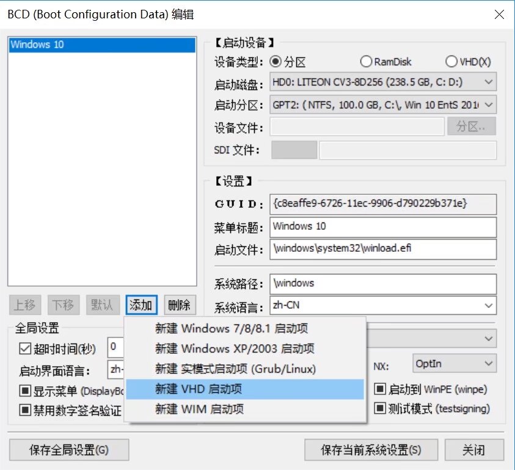
Task: Open the 系统语言 zh-CN dropdown
Action: click(383, 306)
